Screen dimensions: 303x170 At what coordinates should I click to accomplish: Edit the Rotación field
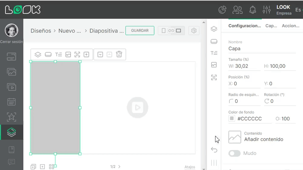pos(280,101)
